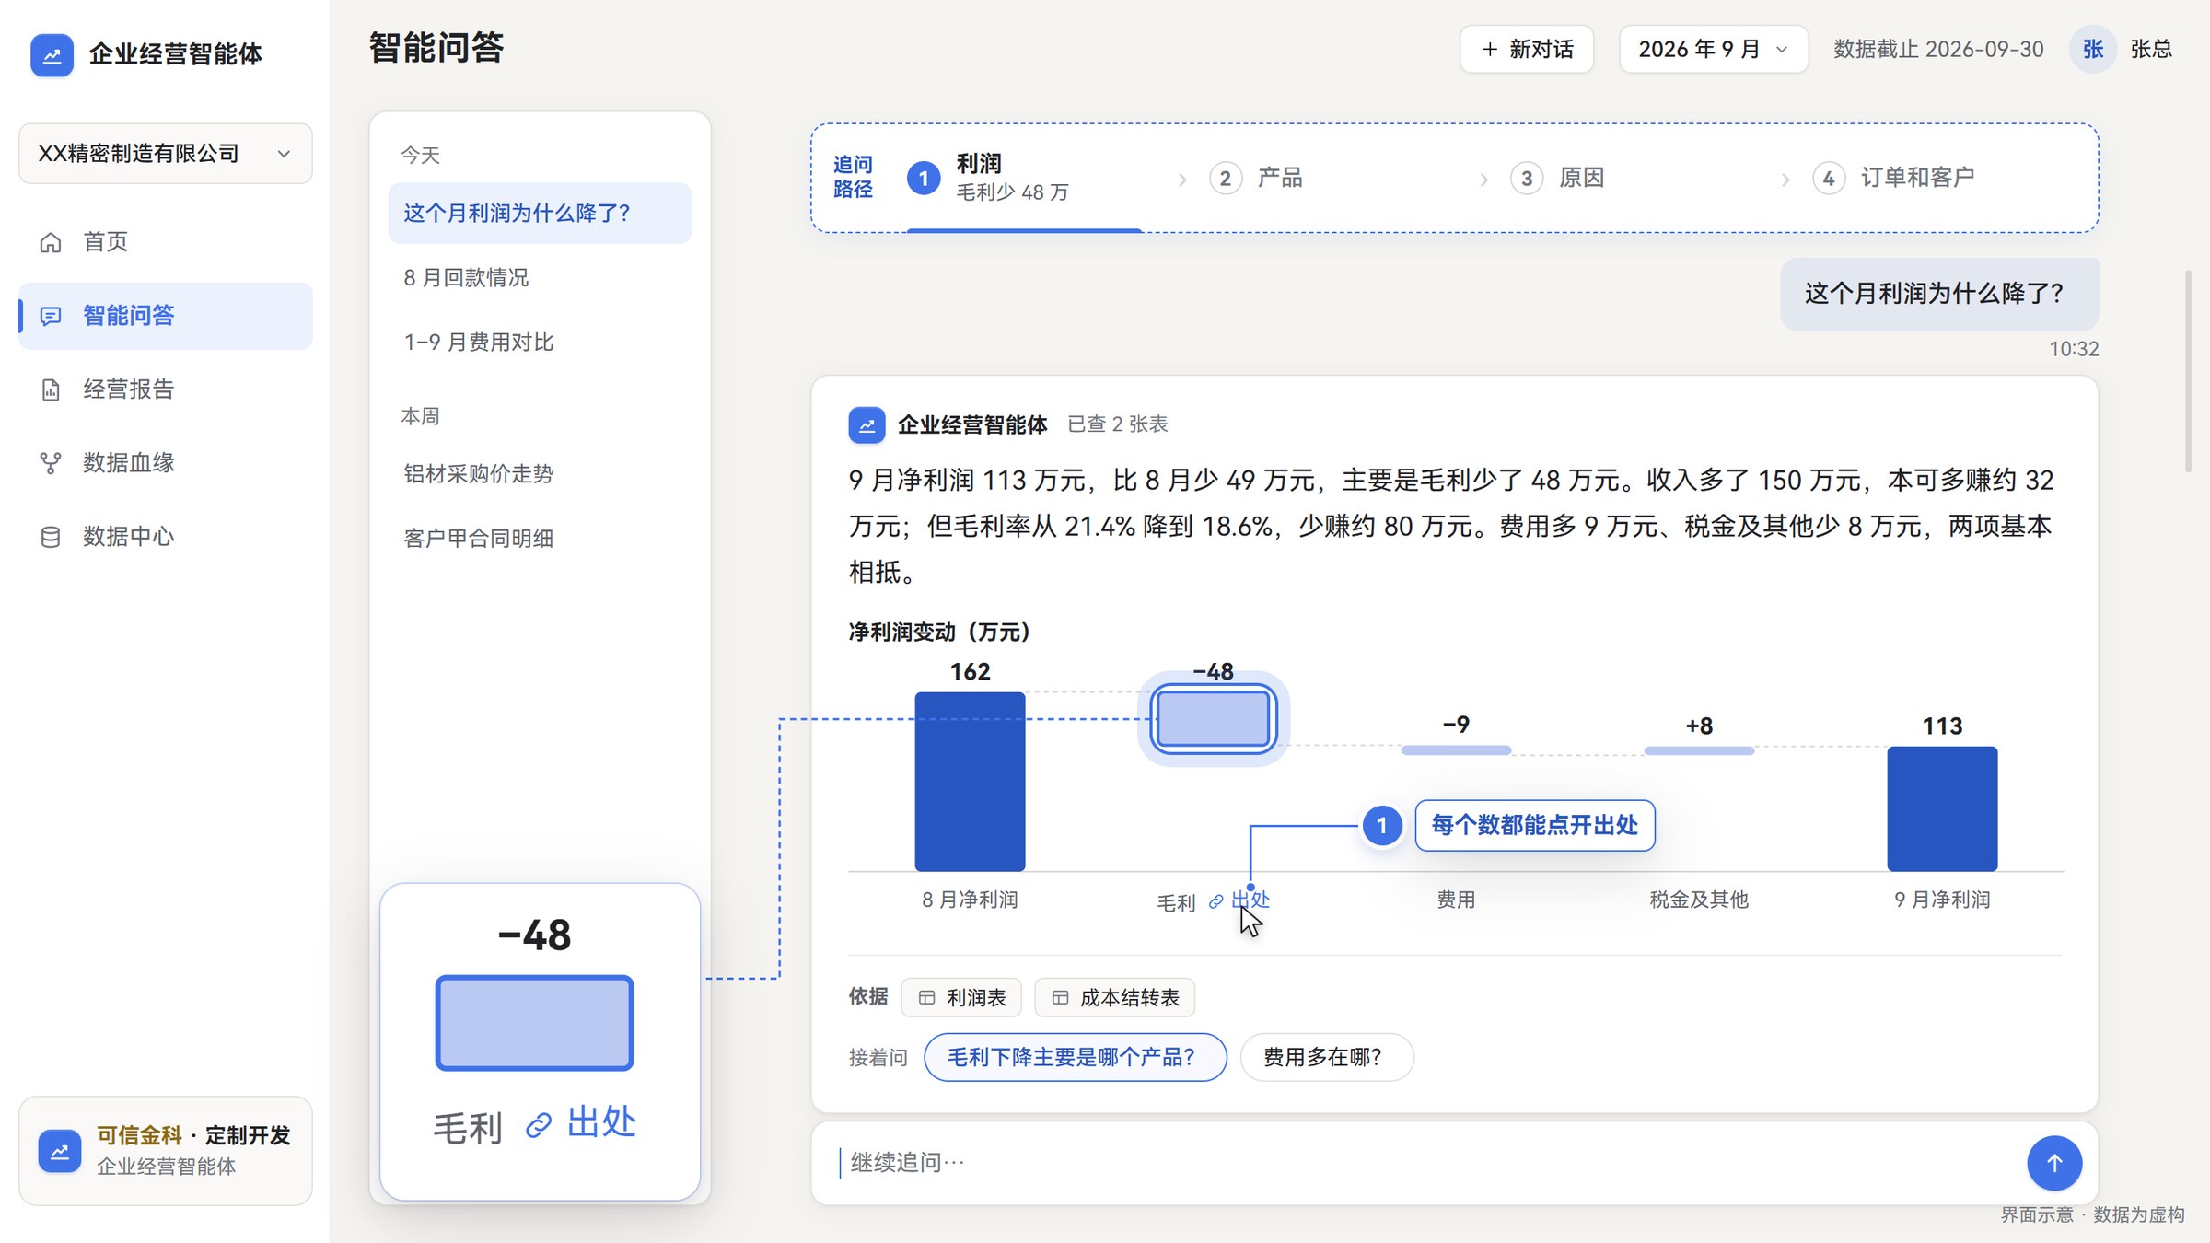Image resolution: width=2210 pixels, height=1243 pixels.
Task: Click the 净利润变动（万元） chart title
Action: pos(939,633)
